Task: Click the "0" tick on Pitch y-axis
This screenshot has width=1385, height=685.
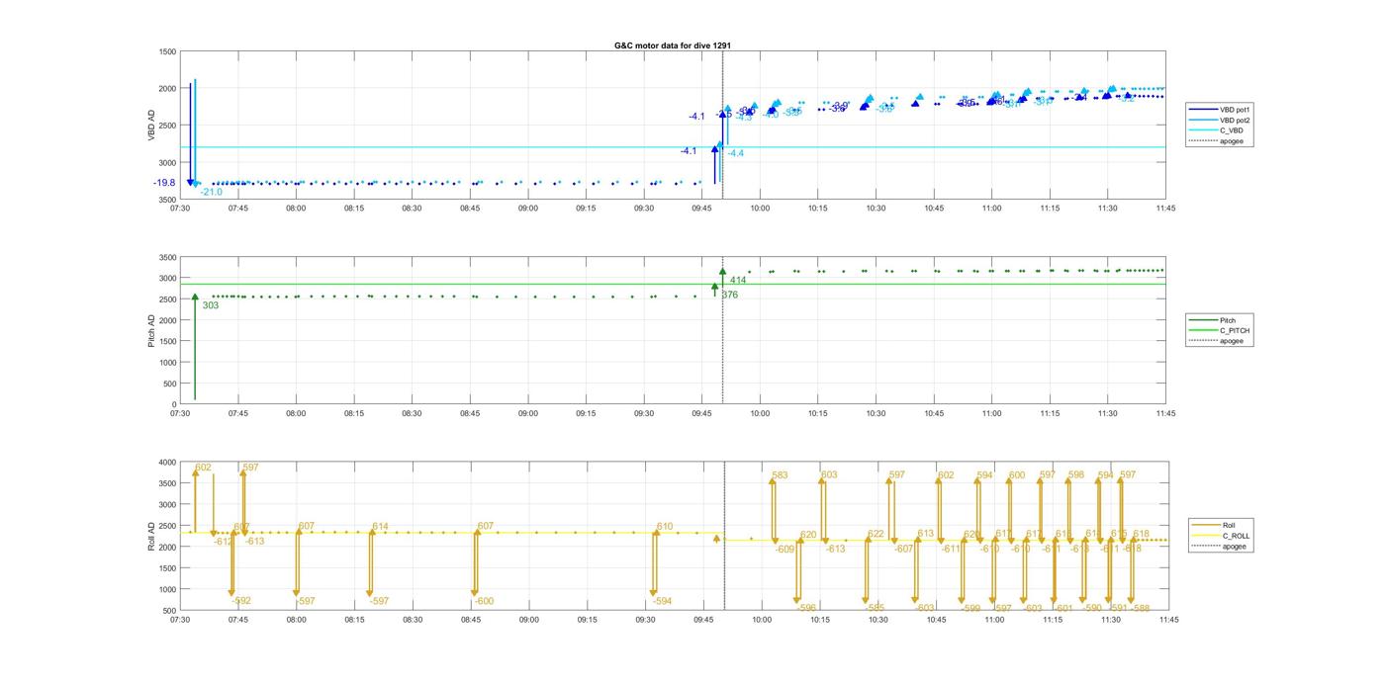Action: click(175, 405)
